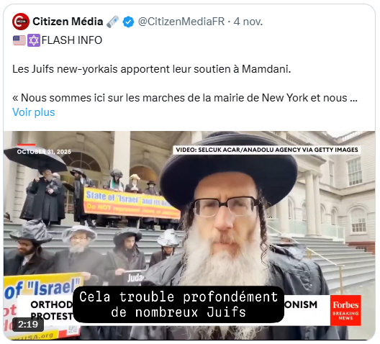380x344 pixels.
Task: Expand the tweet with Voir plus
Action: pyautogui.click(x=34, y=112)
